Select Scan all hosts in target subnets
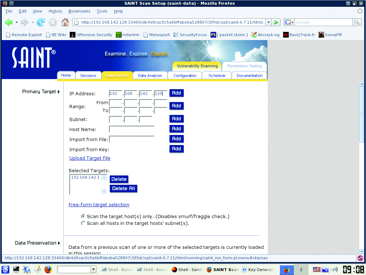 pyautogui.click(x=83, y=223)
